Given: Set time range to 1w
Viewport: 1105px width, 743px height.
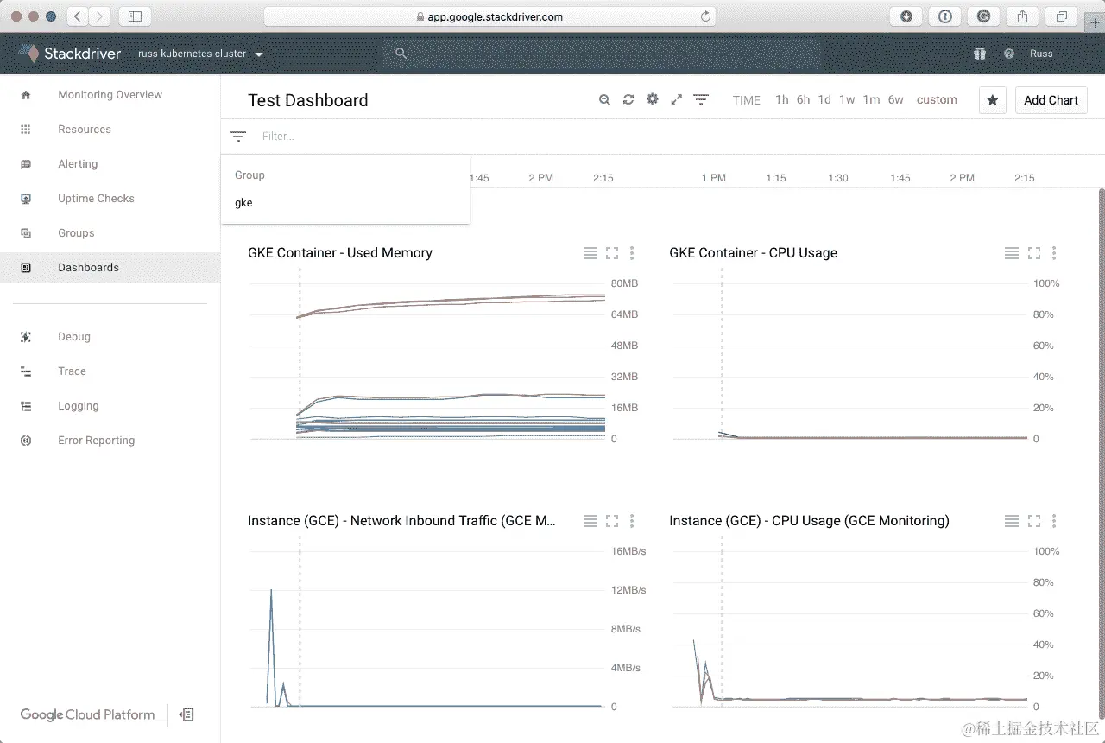Looking at the screenshot, I should coord(847,100).
